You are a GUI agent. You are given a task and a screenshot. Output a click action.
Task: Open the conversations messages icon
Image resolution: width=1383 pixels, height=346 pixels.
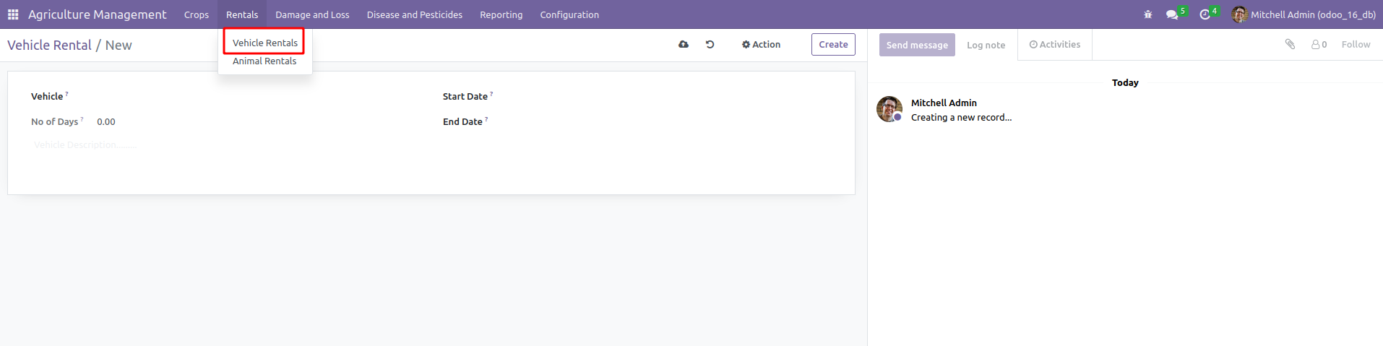(x=1172, y=14)
